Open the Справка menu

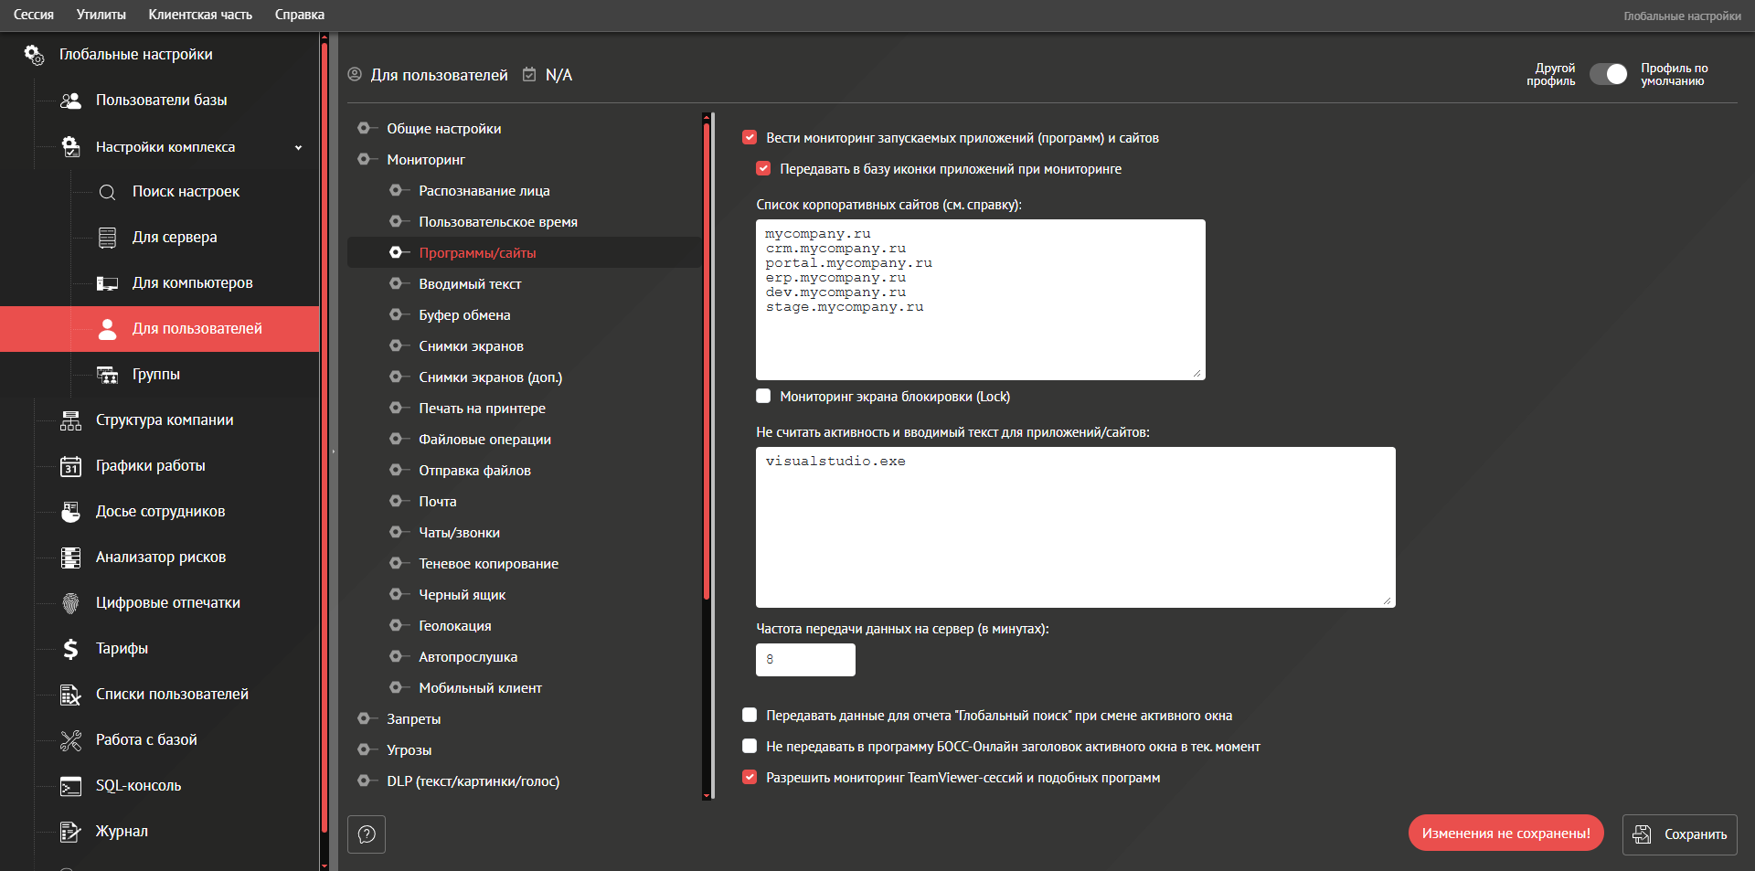299,15
